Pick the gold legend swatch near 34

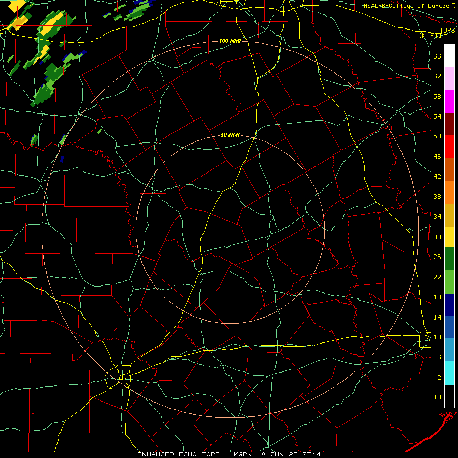pos(449,215)
